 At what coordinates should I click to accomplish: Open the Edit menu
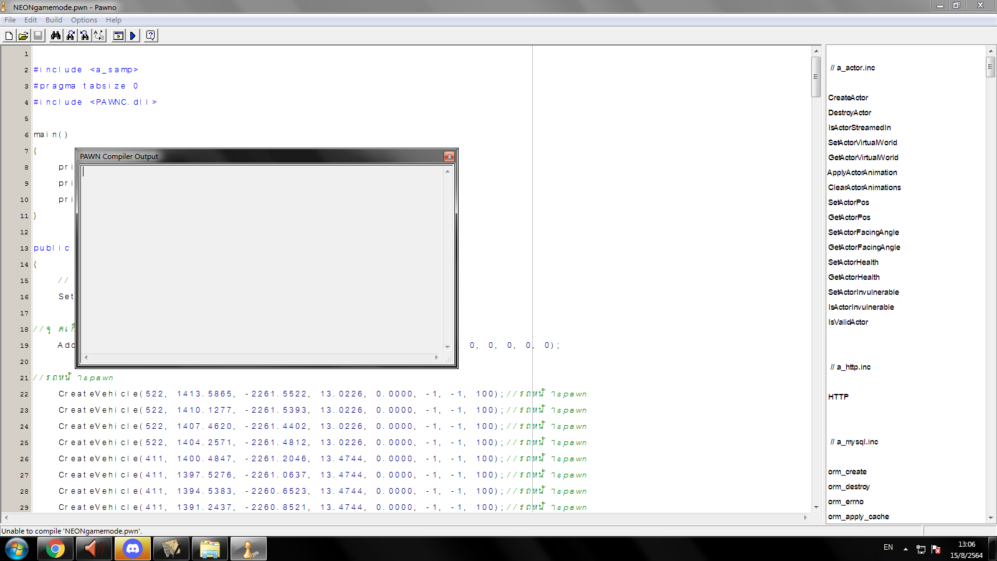[31, 20]
